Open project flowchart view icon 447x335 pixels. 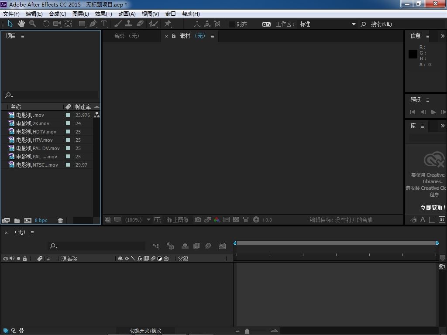(x=97, y=115)
